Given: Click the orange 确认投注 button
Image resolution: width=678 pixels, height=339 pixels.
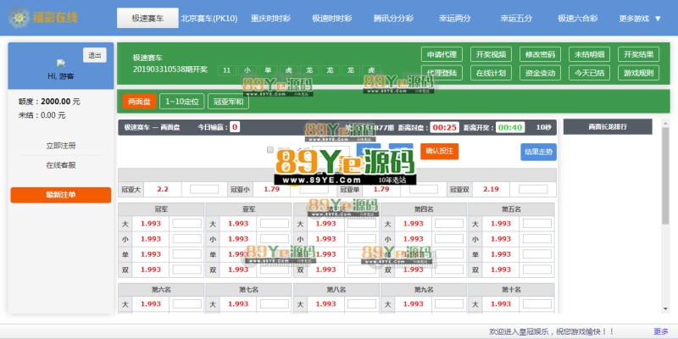Looking at the screenshot, I should pos(439,151).
